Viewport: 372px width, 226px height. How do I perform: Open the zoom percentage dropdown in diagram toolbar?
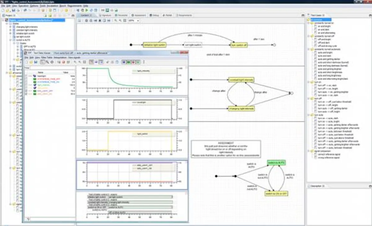pyautogui.click(x=138, y=21)
